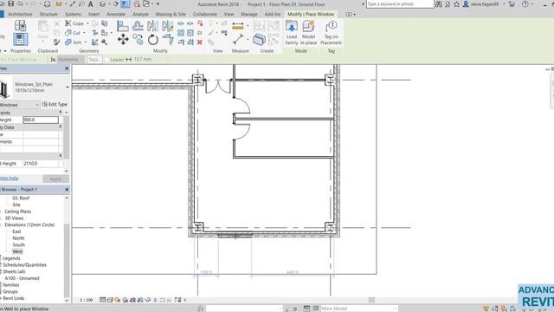Click the Create Similar icon

[x=259, y=39]
